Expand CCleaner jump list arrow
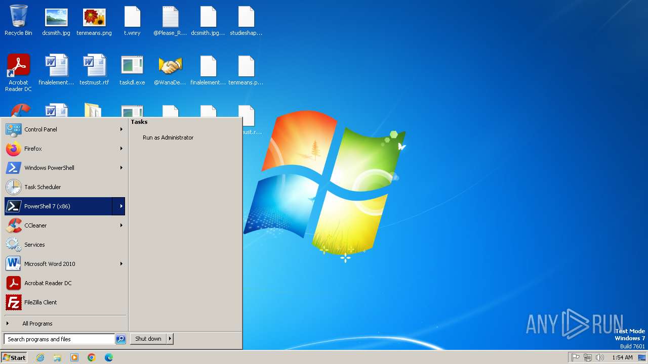Image resolution: width=648 pixels, height=364 pixels. click(x=121, y=225)
